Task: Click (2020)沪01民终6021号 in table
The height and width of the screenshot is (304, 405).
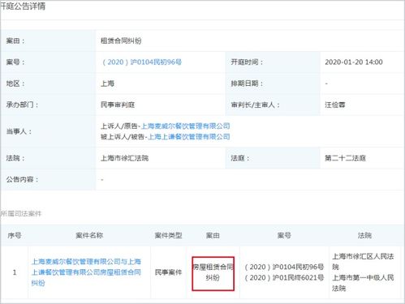Action: [x=284, y=277]
